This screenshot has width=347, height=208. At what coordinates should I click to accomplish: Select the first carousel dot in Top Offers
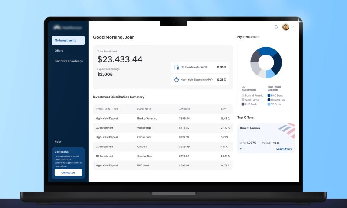tap(241, 149)
